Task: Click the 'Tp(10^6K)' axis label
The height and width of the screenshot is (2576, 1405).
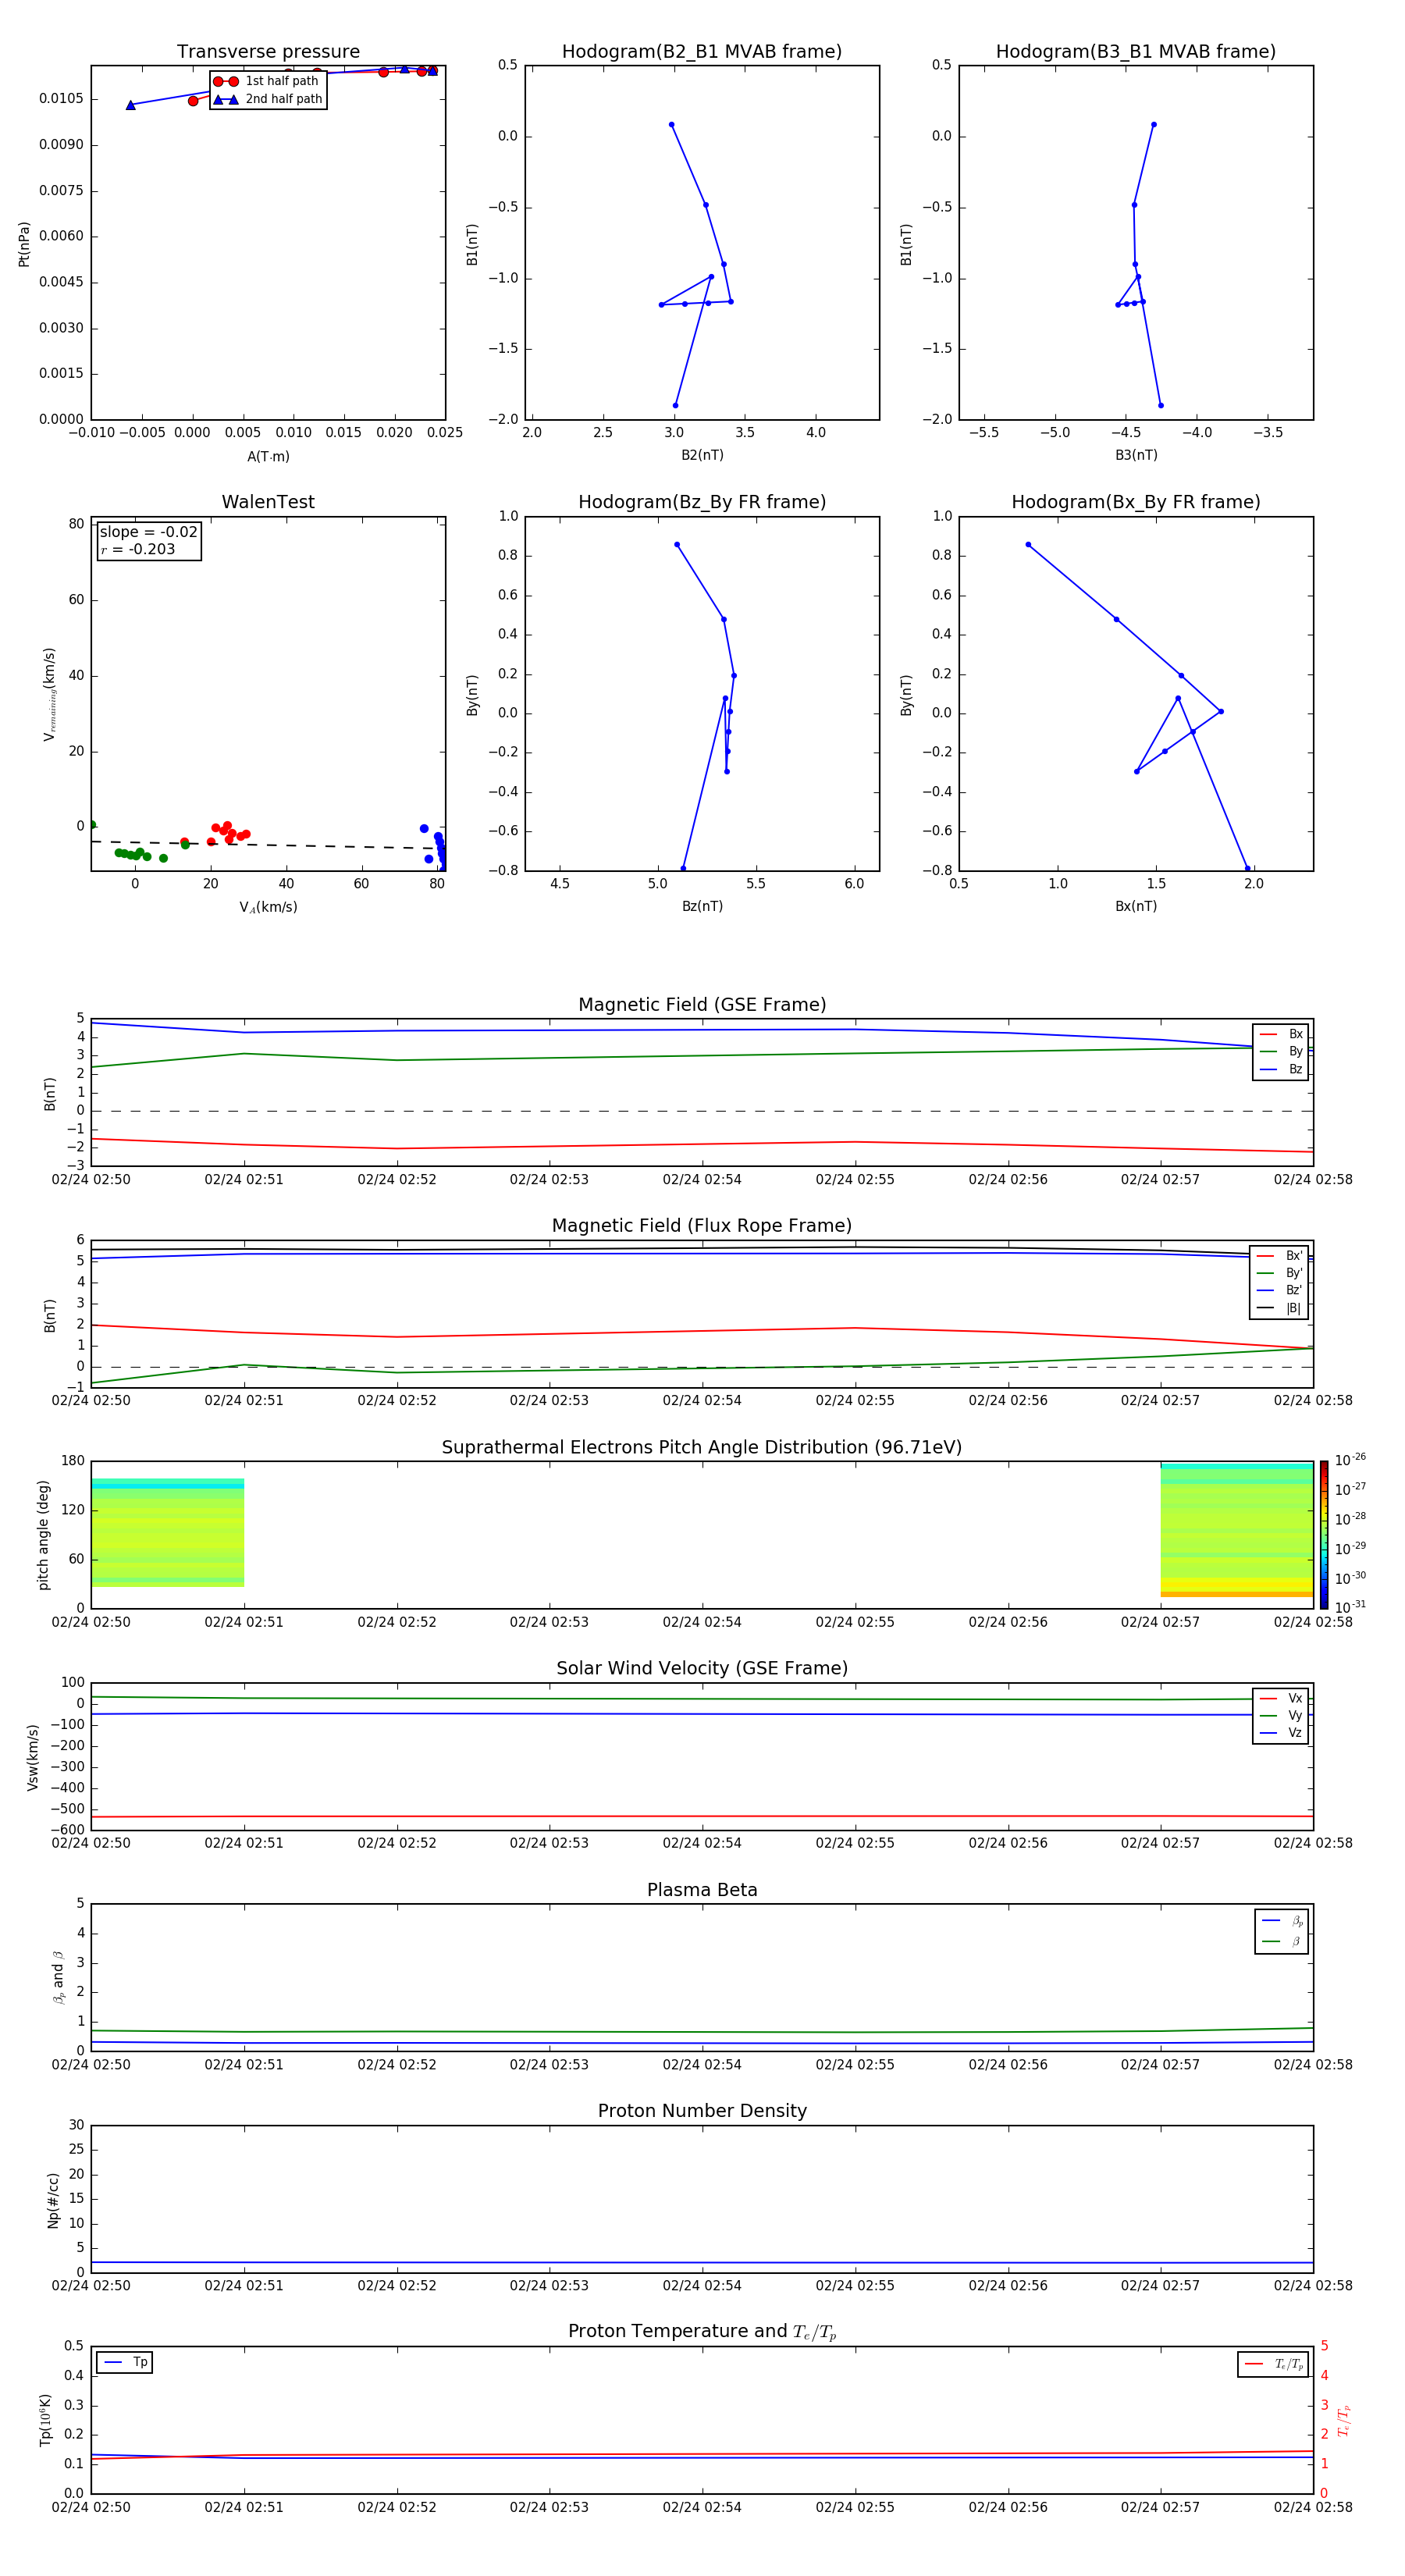Action: (45, 2420)
